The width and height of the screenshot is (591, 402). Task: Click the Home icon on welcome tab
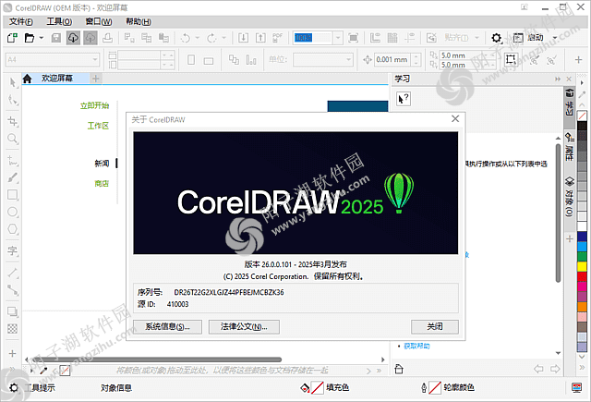(27, 79)
